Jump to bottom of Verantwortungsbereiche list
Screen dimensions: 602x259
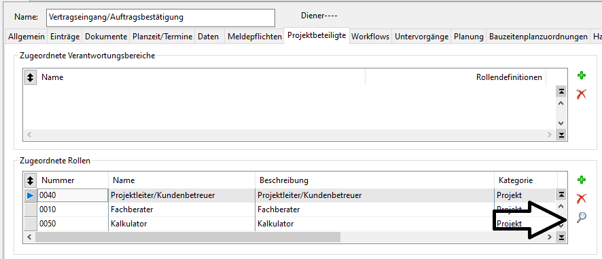561,135
